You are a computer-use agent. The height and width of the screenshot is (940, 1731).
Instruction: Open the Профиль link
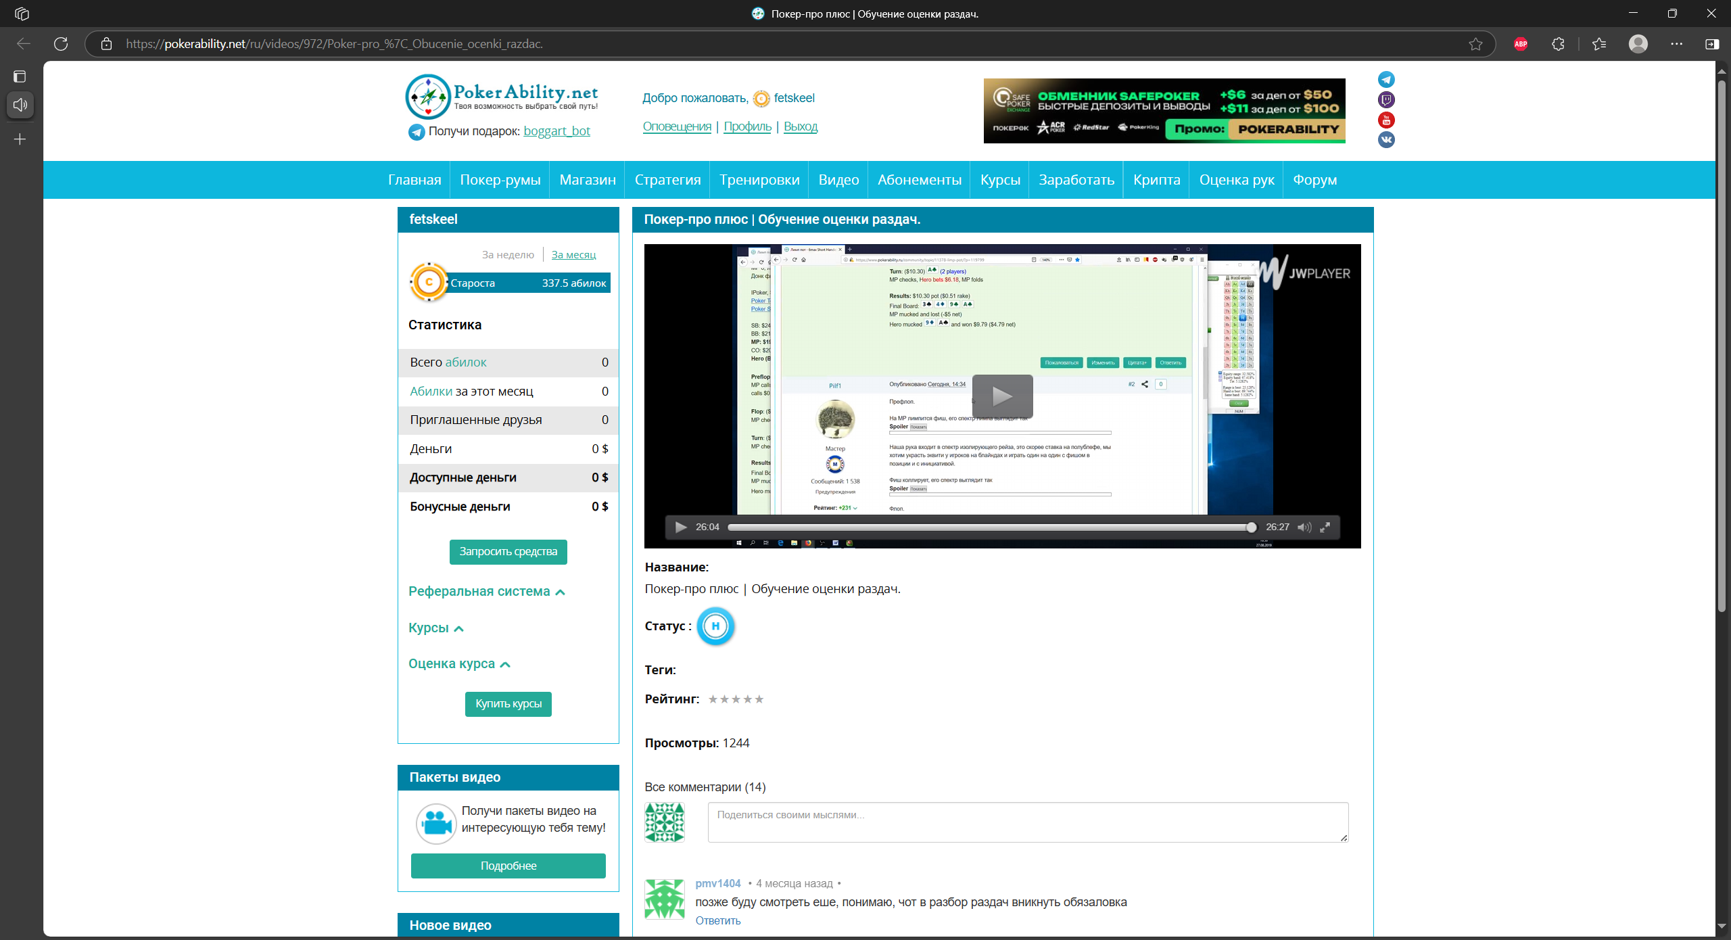pos(747,126)
